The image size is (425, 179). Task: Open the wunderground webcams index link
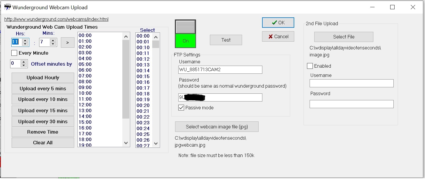[x=56, y=19]
